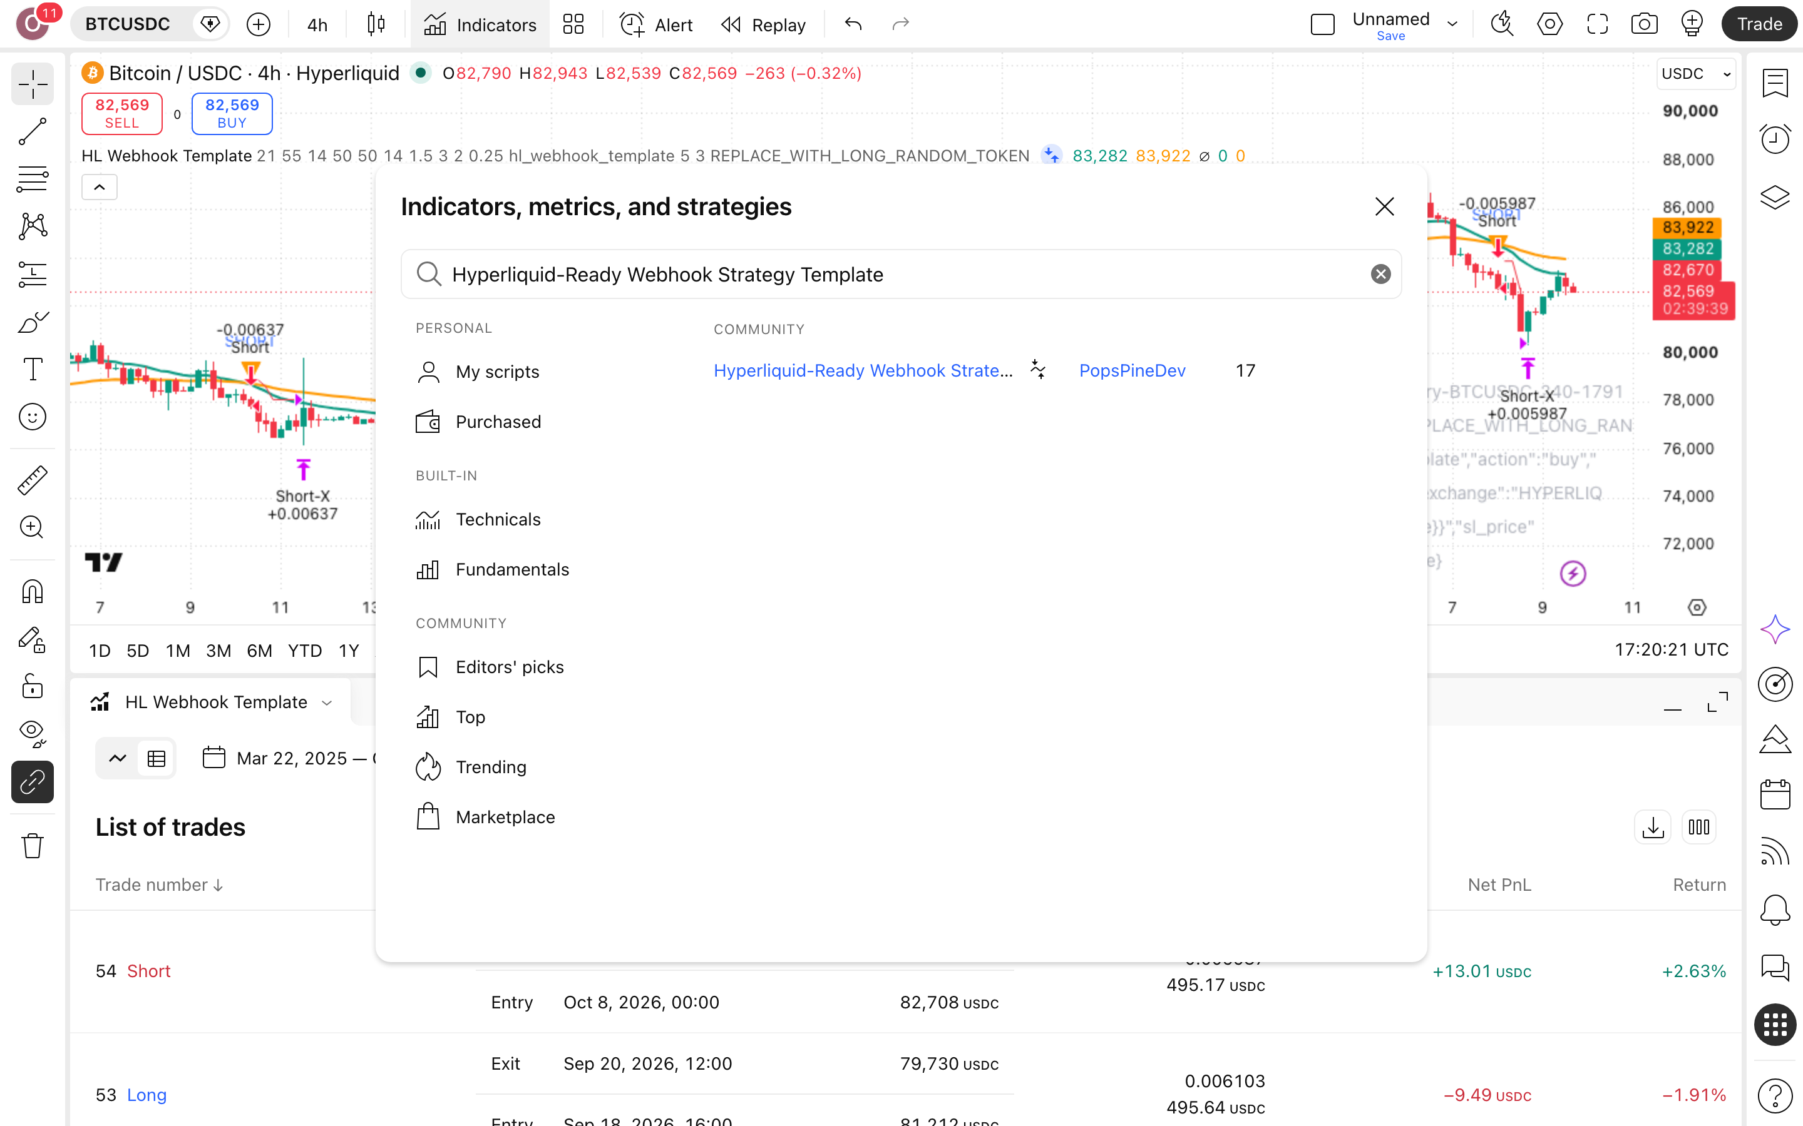Enter fullscreen mode
The height and width of the screenshot is (1126, 1803).
coord(1596,24)
